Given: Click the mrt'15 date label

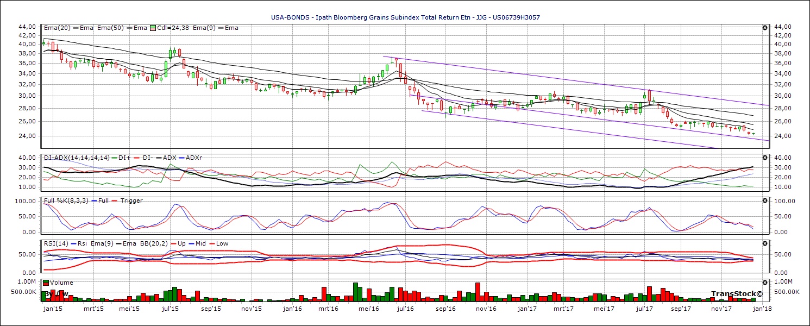Looking at the screenshot, I should tap(93, 309).
